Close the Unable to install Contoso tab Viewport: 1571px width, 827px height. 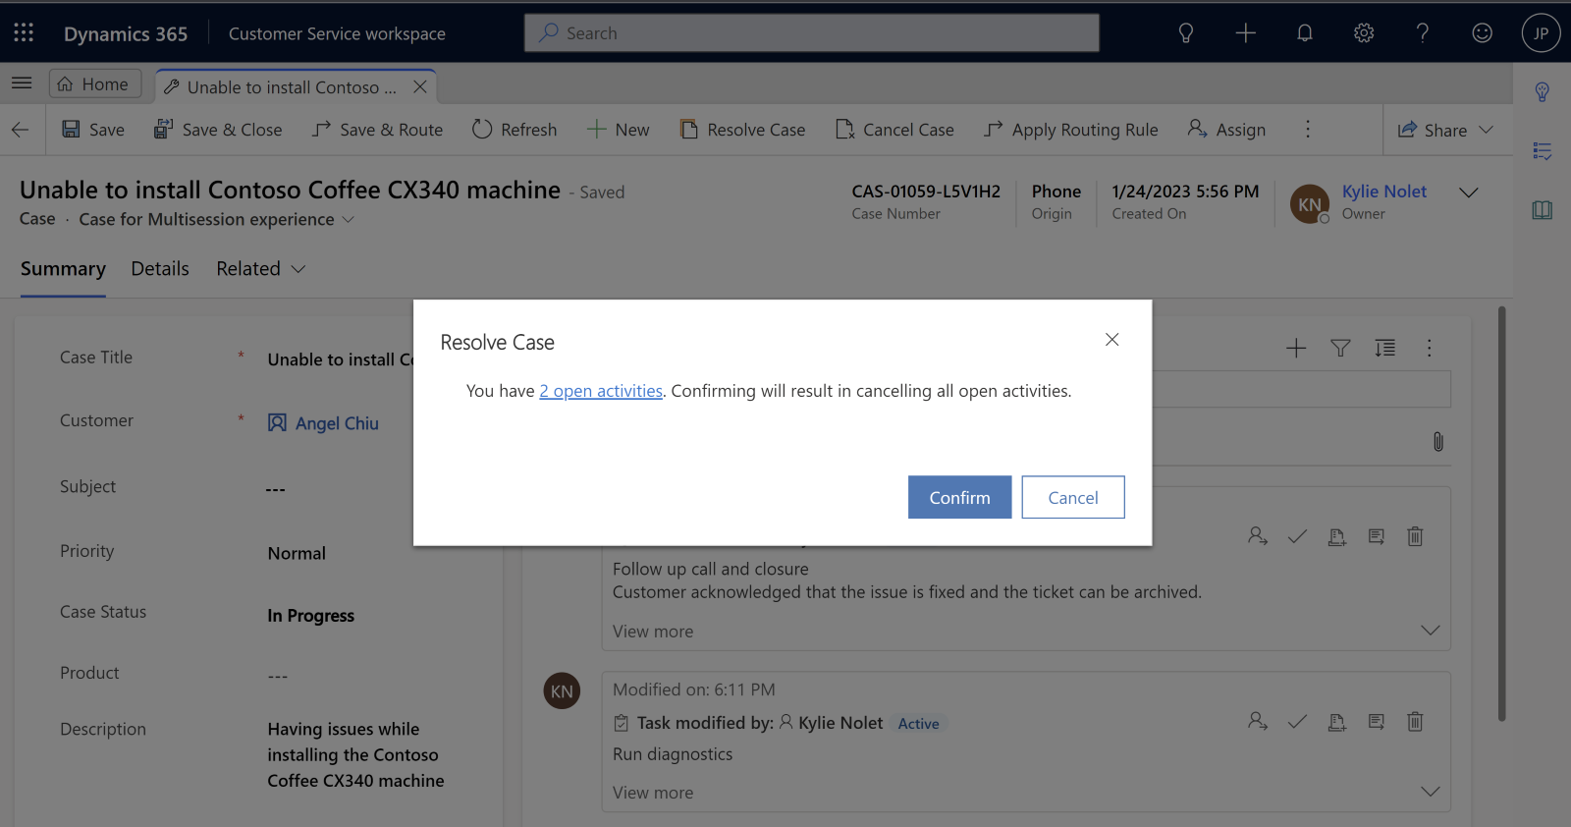coord(420,86)
